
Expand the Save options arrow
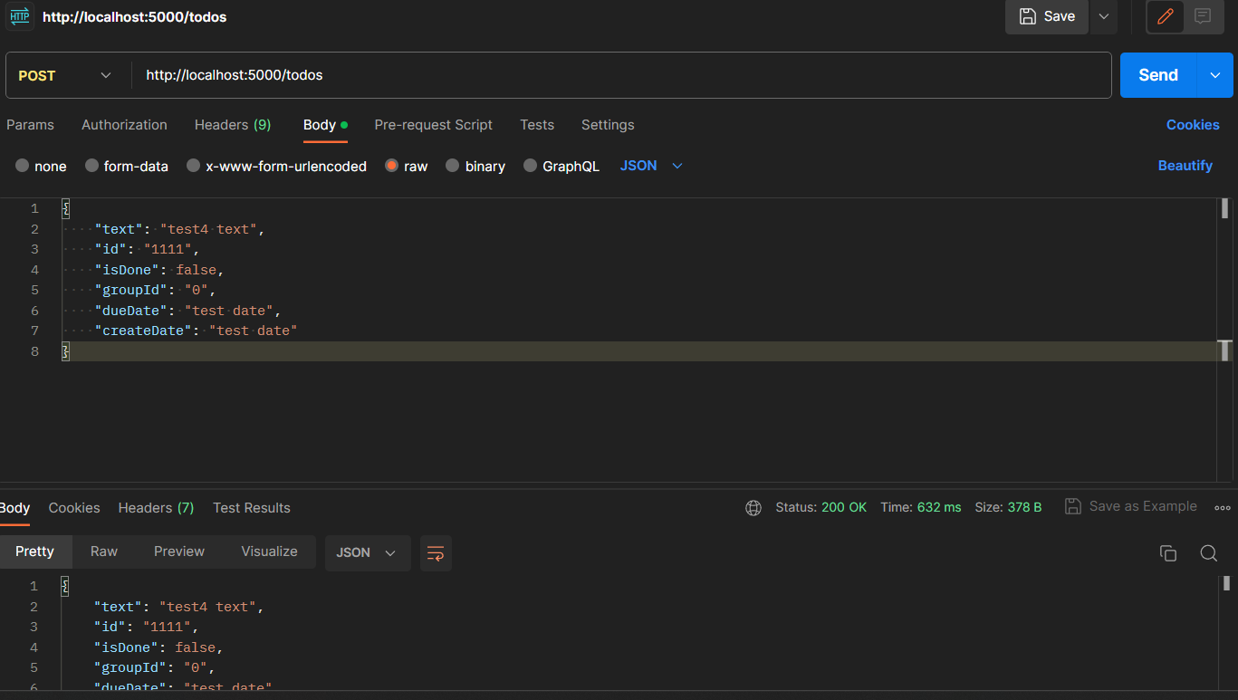coord(1103,16)
